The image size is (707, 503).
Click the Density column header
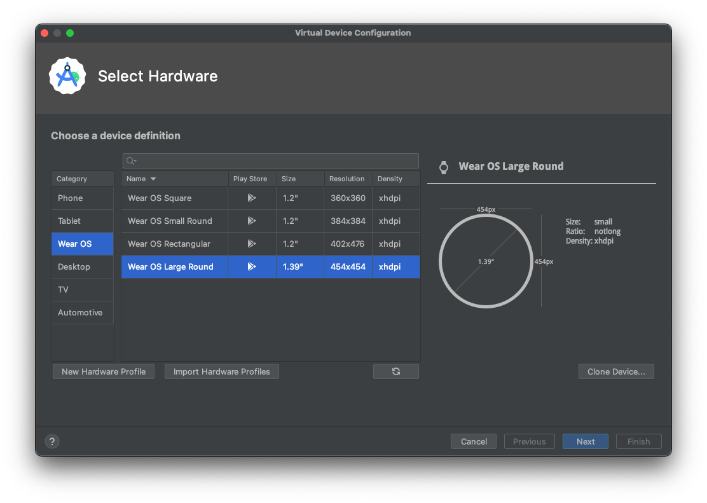(396, 179)
